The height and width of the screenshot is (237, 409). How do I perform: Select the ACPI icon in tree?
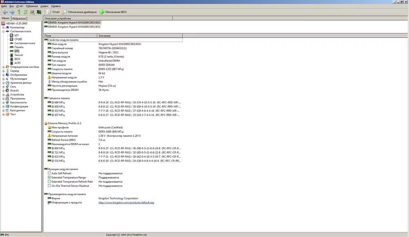[x=11, y=63]
